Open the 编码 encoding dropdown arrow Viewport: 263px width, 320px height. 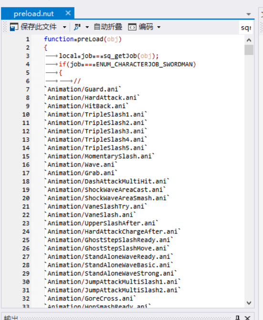[159, 27]
